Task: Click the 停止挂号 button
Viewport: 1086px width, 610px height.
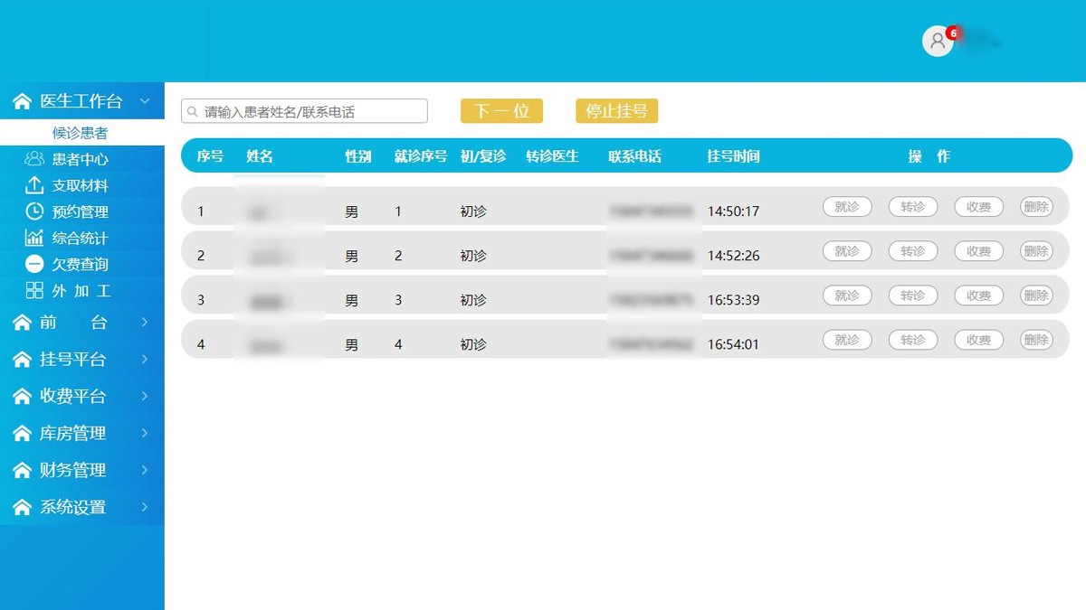Action: pyautogui.click(x=616, y=111)
